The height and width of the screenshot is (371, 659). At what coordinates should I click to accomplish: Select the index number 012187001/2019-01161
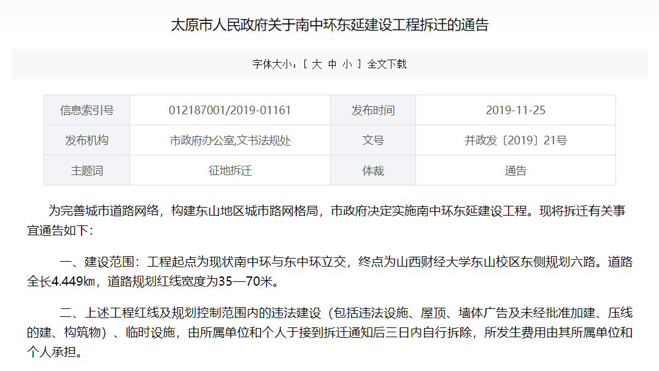(231, 110)
